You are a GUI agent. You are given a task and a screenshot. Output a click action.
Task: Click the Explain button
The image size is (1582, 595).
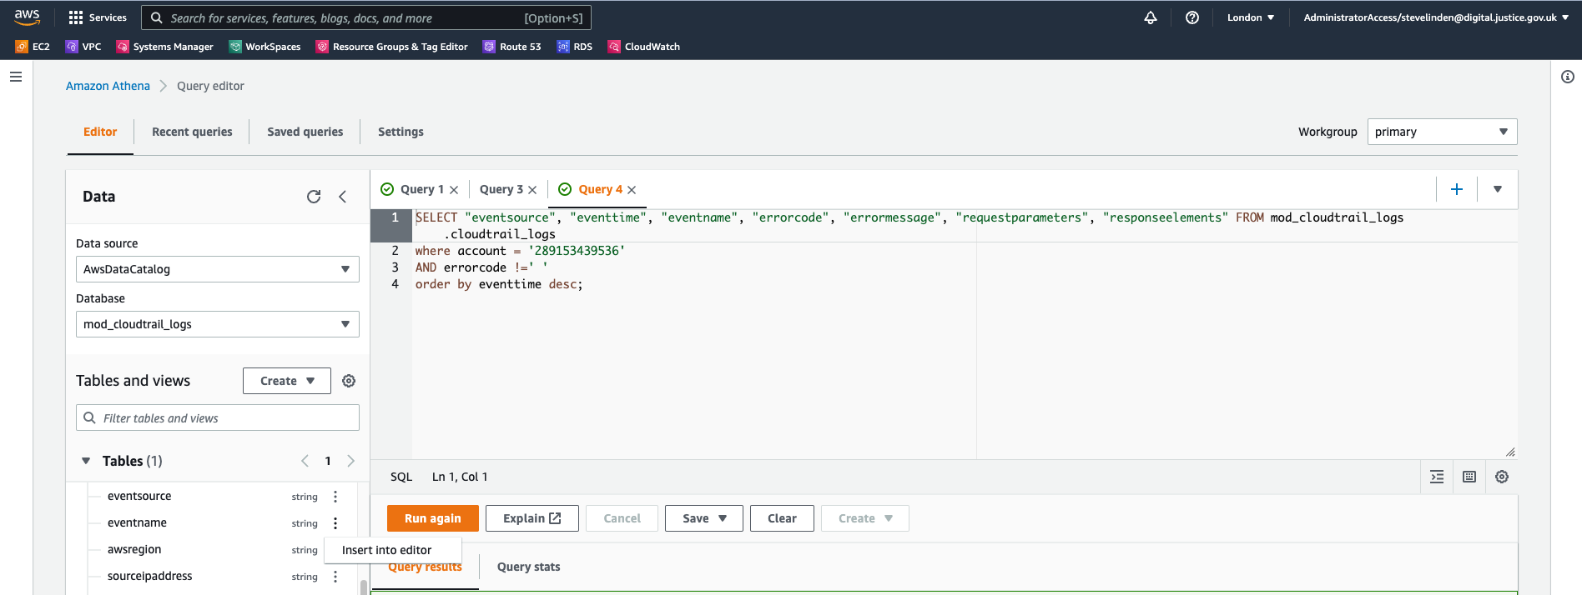[x=532, y=518]
